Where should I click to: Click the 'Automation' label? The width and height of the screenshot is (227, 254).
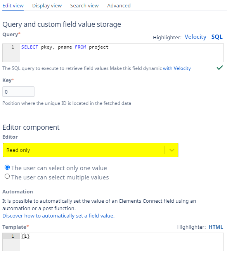[x=17, y=191]
